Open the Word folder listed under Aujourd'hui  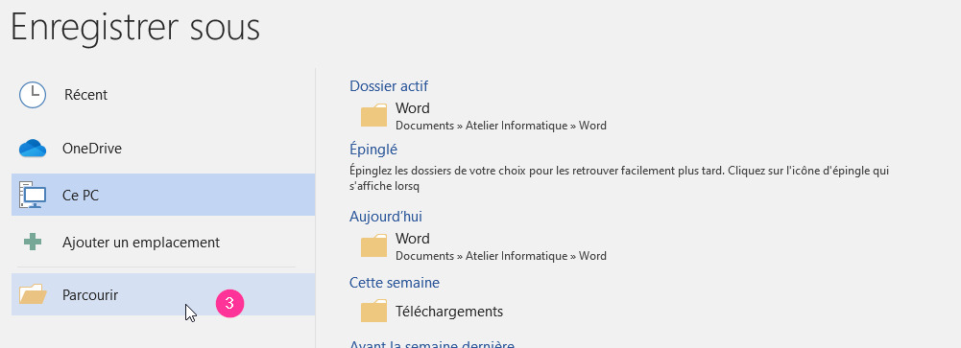pyautogui.click(x=484, y=245)
